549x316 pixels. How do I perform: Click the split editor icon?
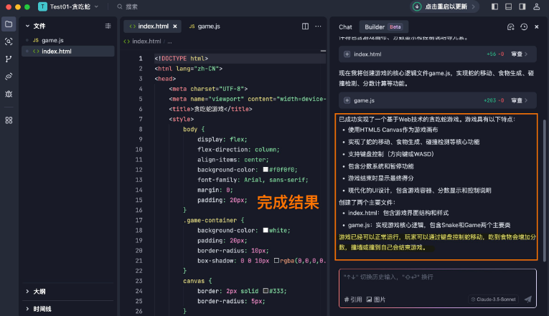(x=306, y=27)
